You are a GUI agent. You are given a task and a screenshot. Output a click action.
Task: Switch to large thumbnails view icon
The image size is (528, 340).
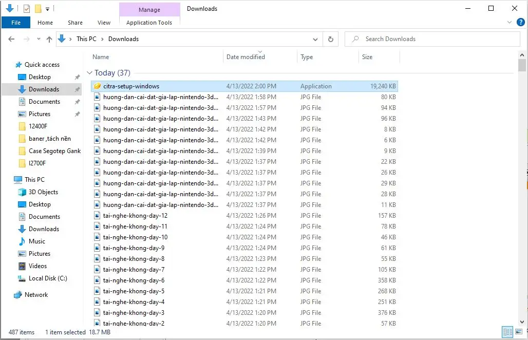click(519, 332)
